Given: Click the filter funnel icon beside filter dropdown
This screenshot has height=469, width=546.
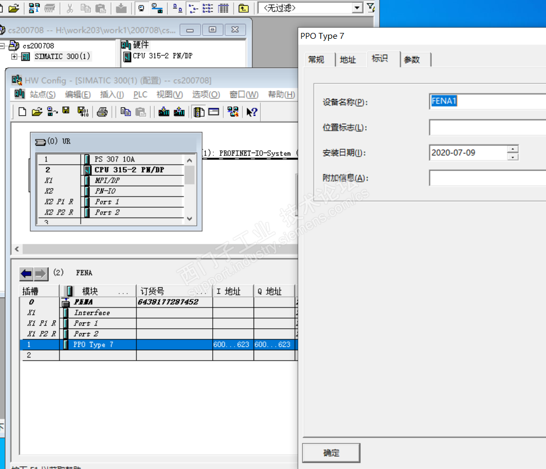Looking at the screenshot, I should pos(370,7).
